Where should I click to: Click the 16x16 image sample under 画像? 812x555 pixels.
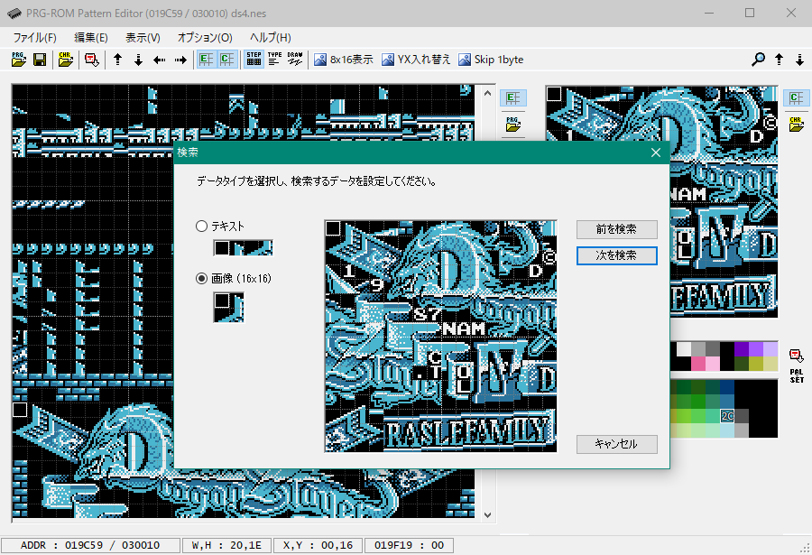click(228, 308)
